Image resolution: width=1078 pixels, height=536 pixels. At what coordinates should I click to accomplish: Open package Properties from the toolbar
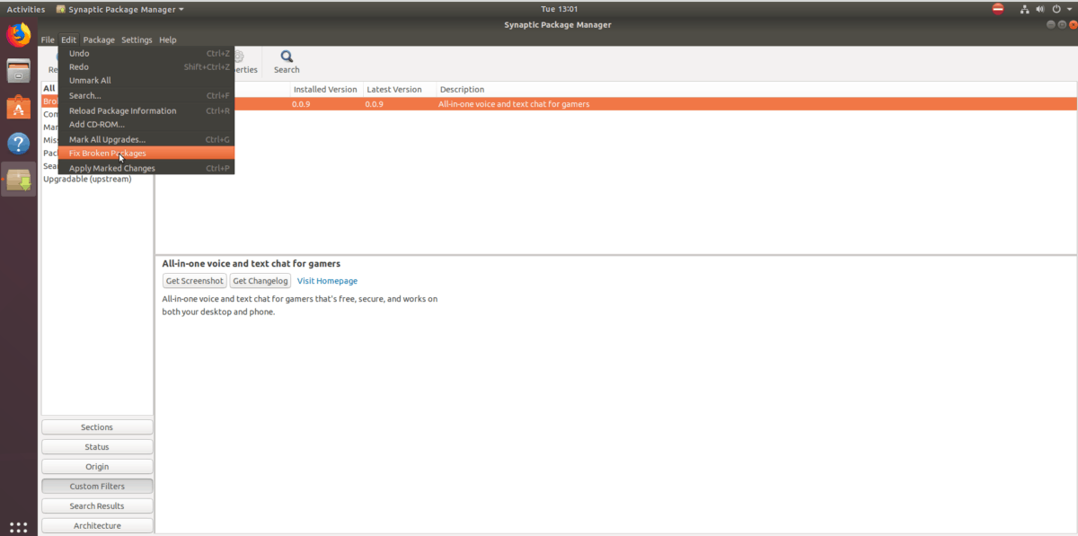coord(239,60)
